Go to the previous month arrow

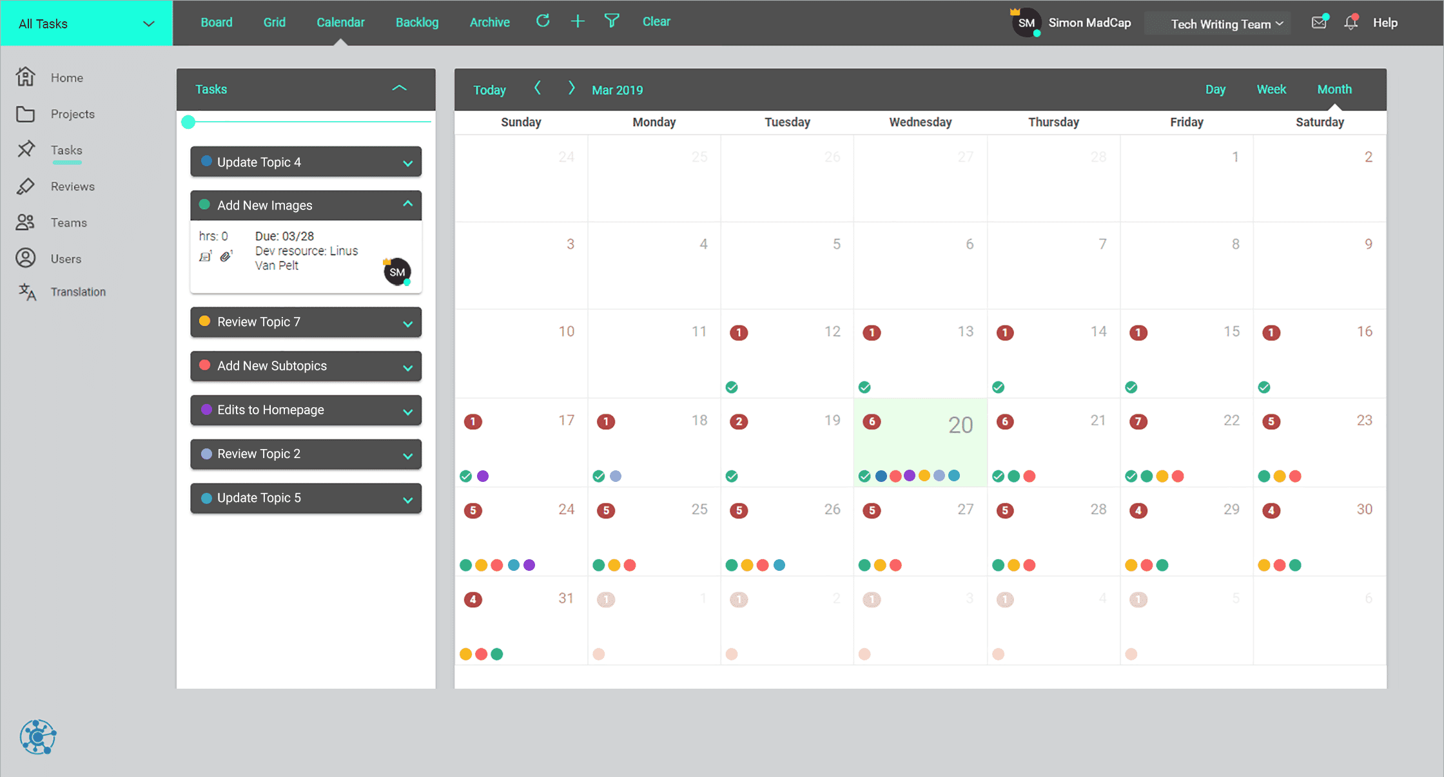coord(538,88)
